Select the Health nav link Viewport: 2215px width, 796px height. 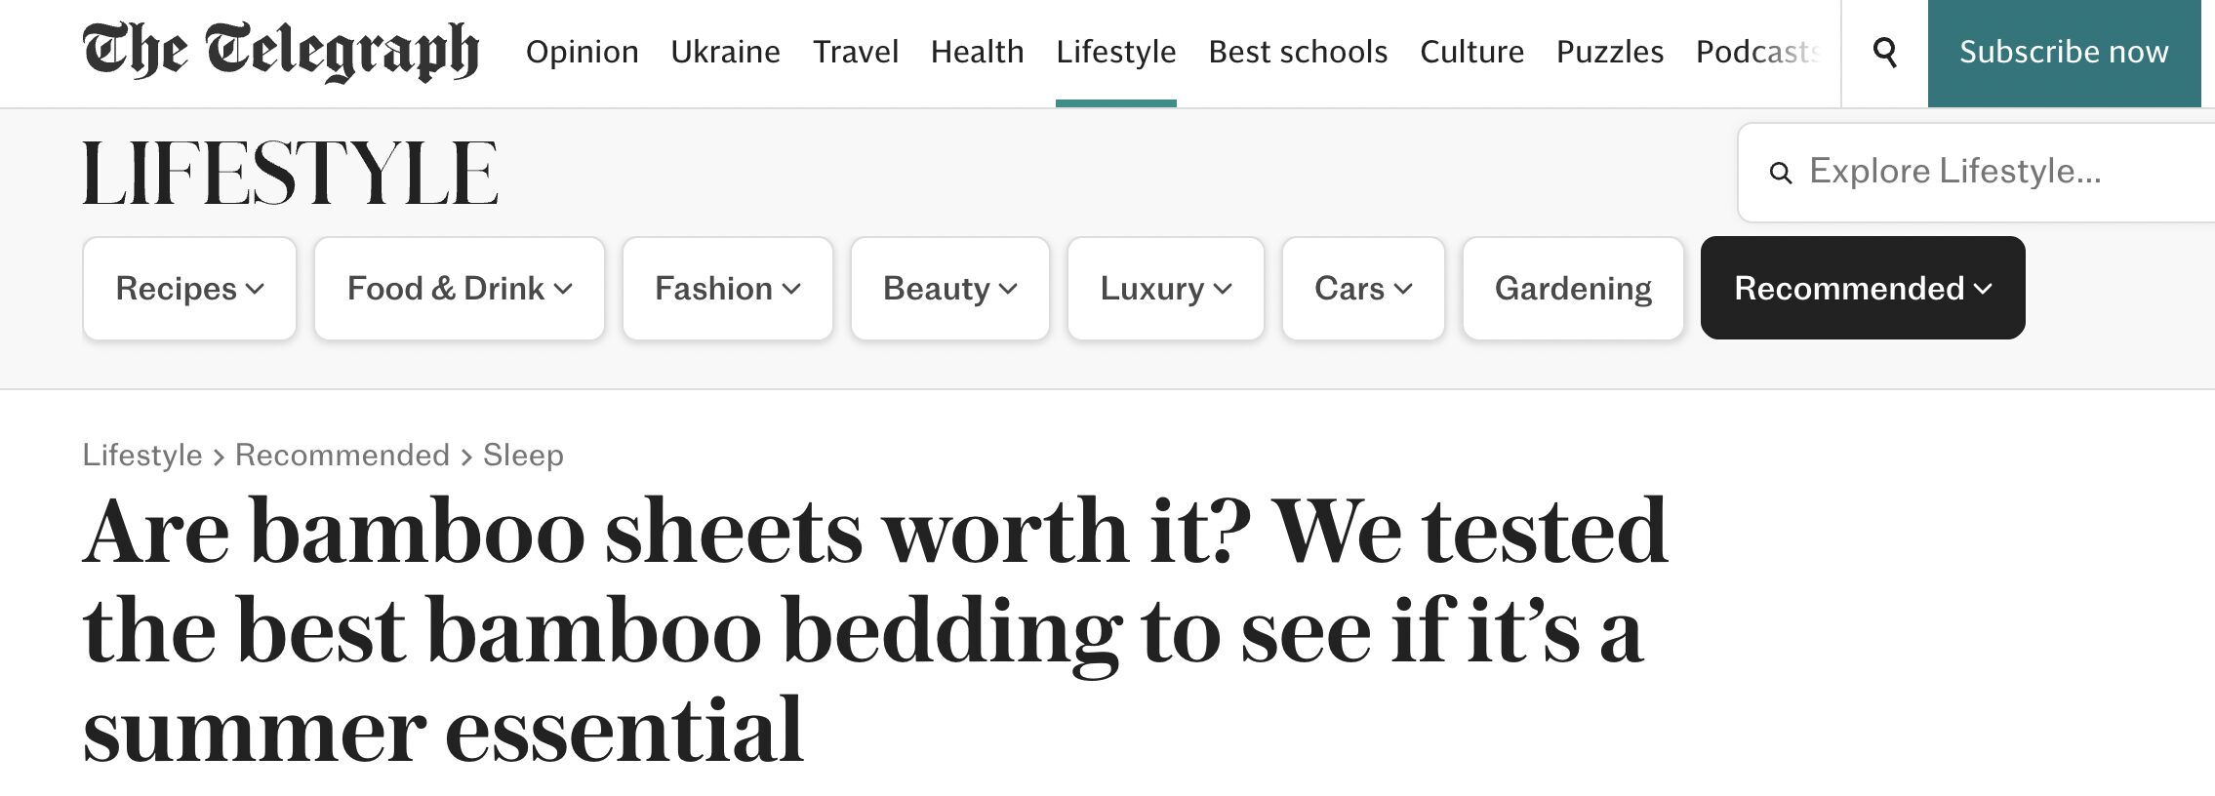coord(977,52)
